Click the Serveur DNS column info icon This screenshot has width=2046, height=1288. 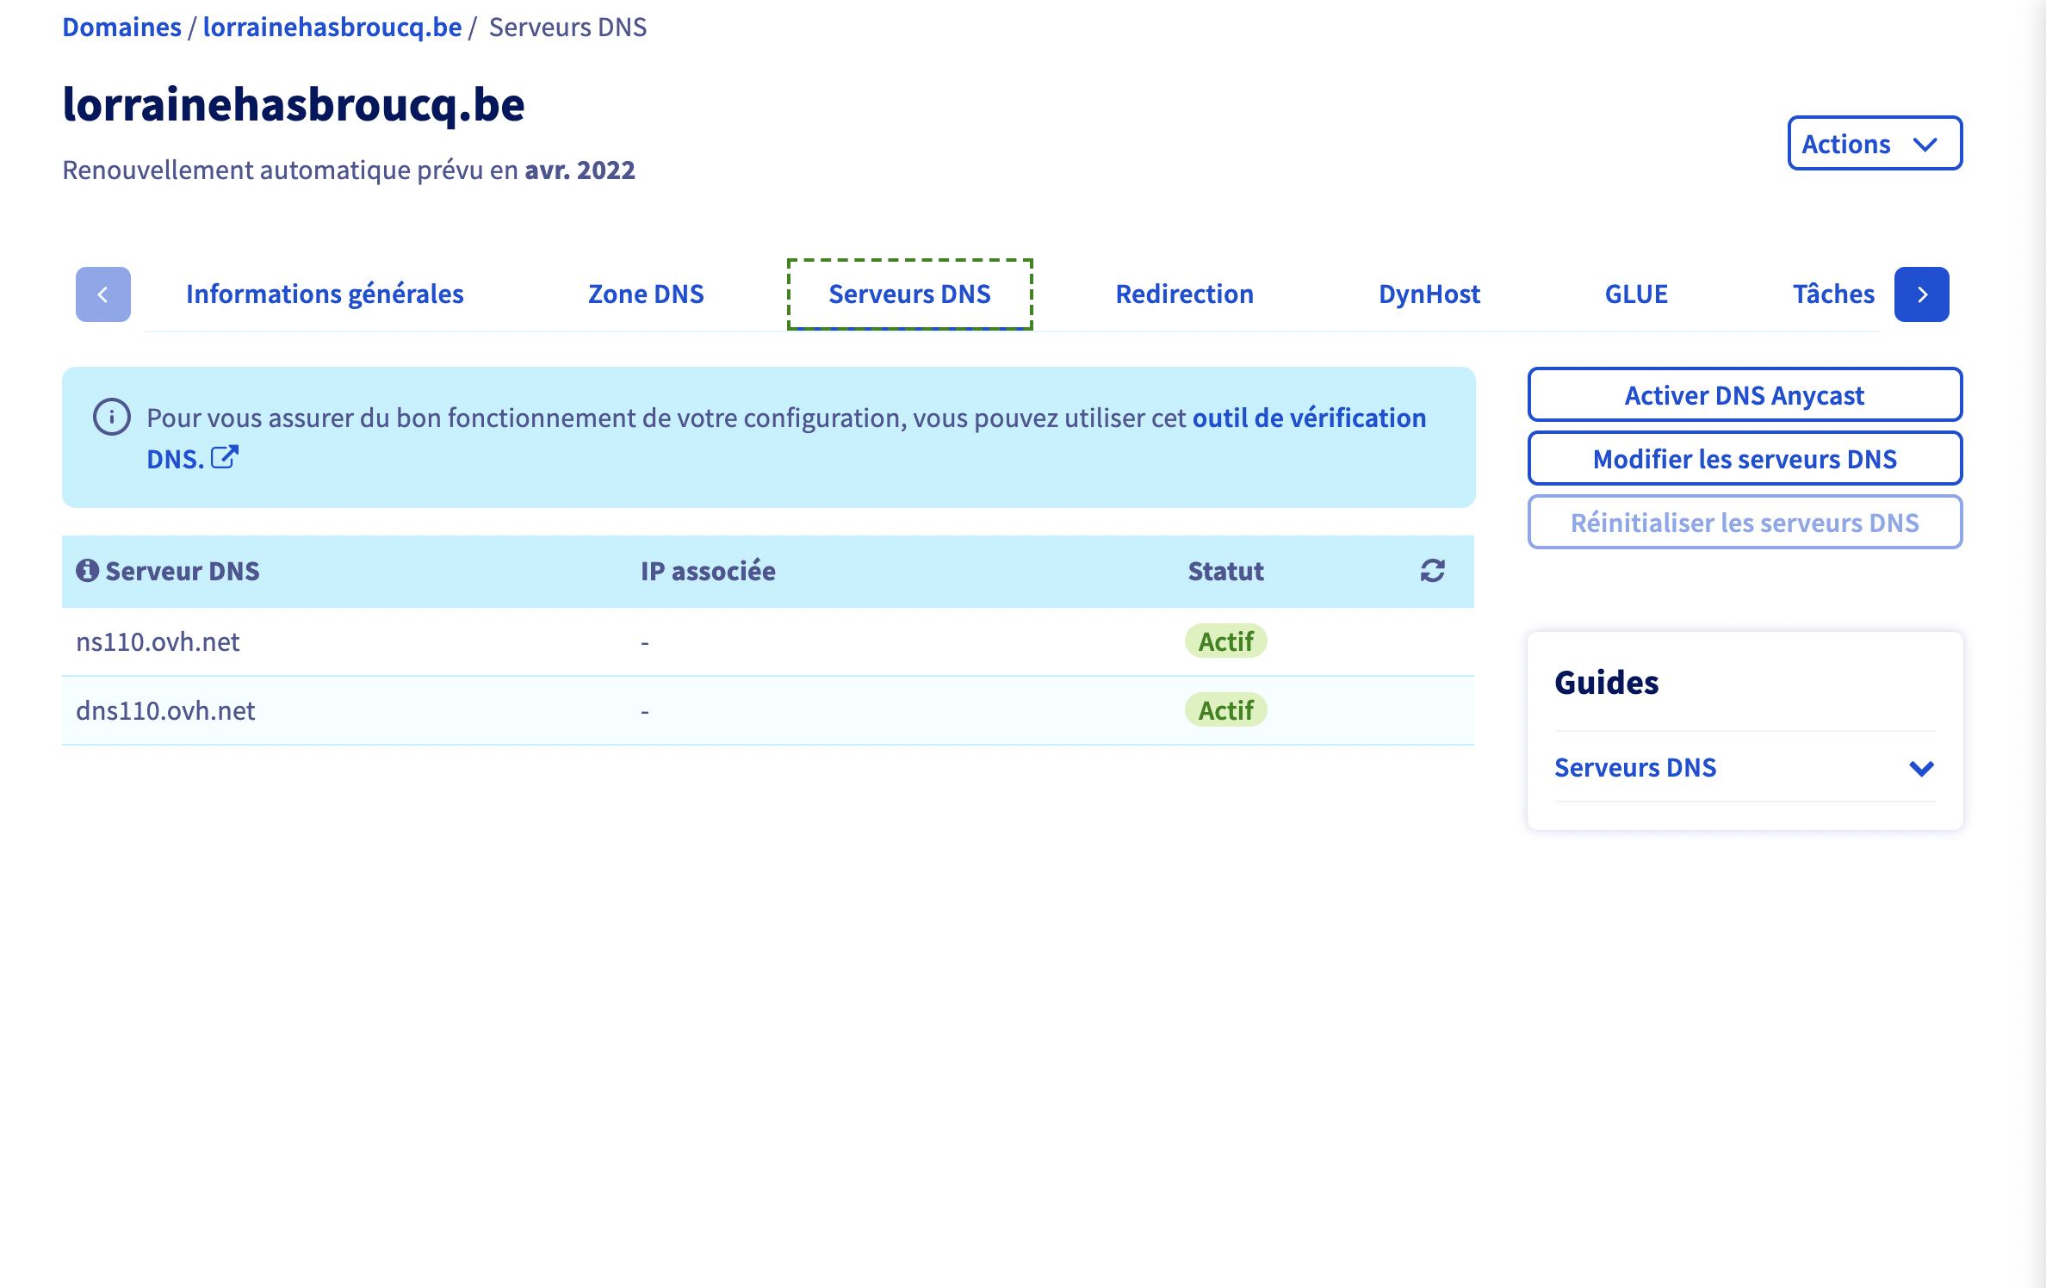point(87,571)
